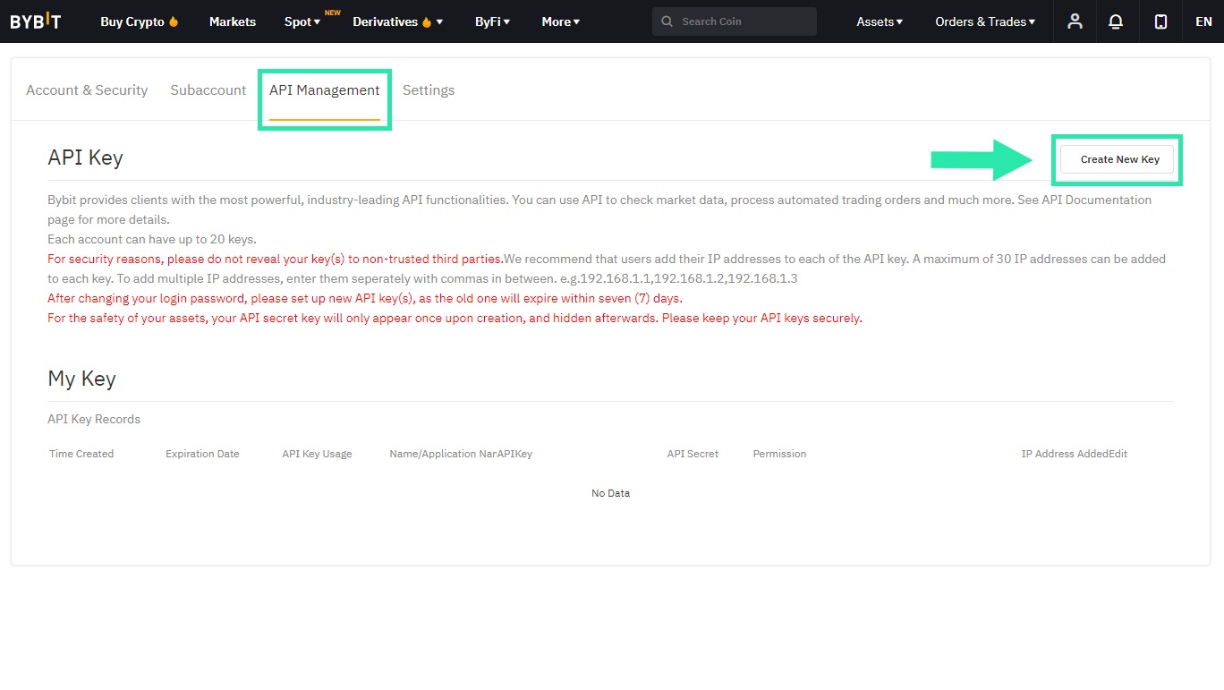Expand the Derivatives dropdown menu
The image size is (1224, 690).
click(398, 21)
